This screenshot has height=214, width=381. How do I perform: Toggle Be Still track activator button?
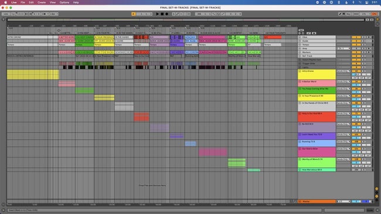click(x=356, y=124)
